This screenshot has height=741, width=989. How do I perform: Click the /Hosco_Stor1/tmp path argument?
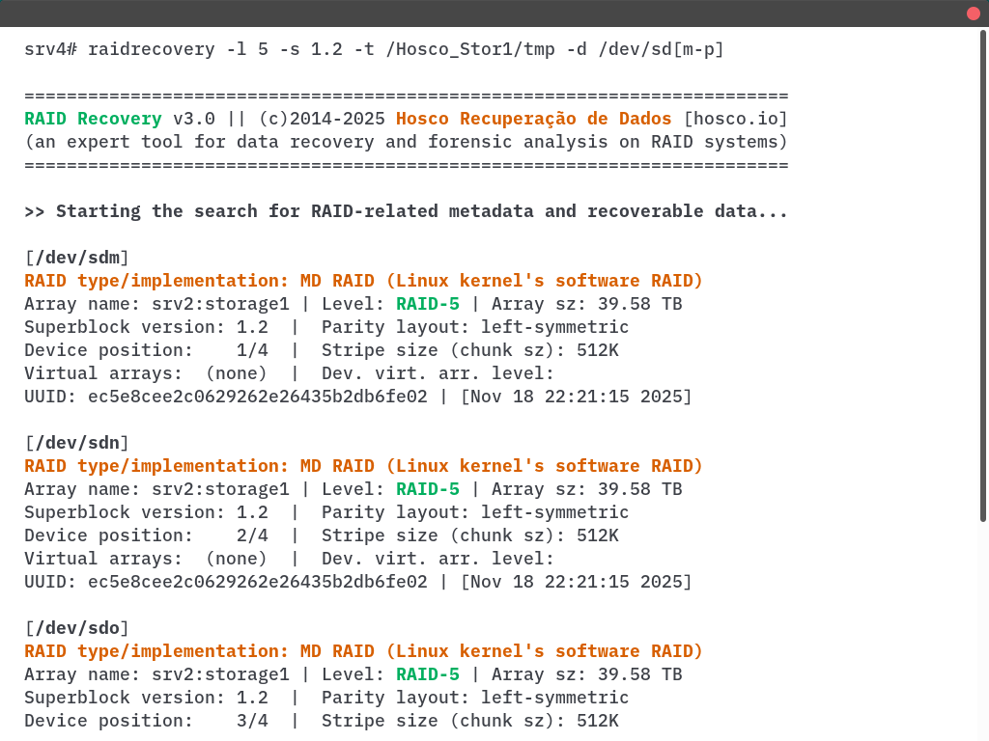(x=470, y=49)
